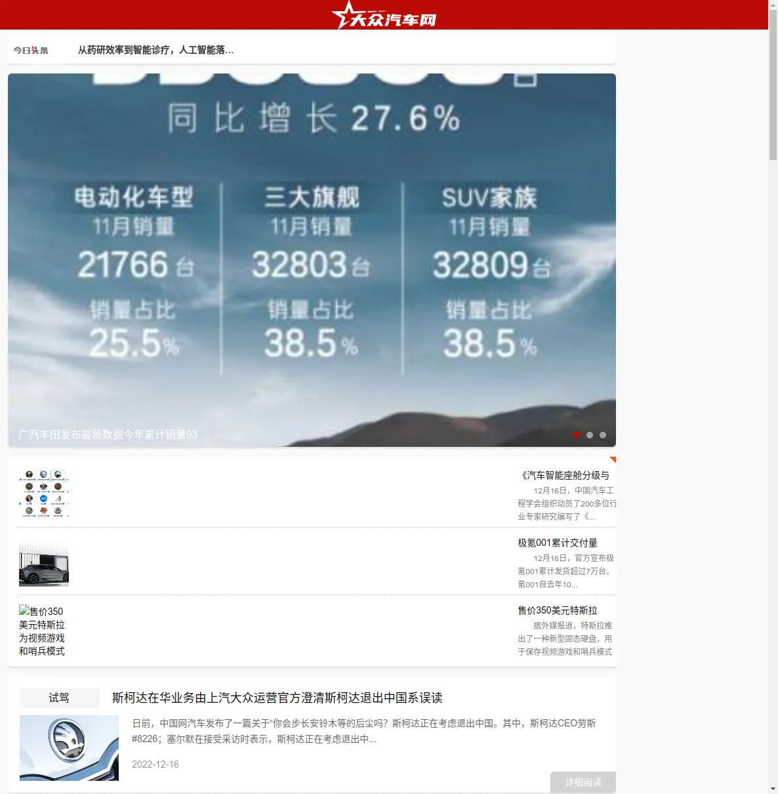Read summary 12月16日，官方宣布极氪001累计发货

567,571
